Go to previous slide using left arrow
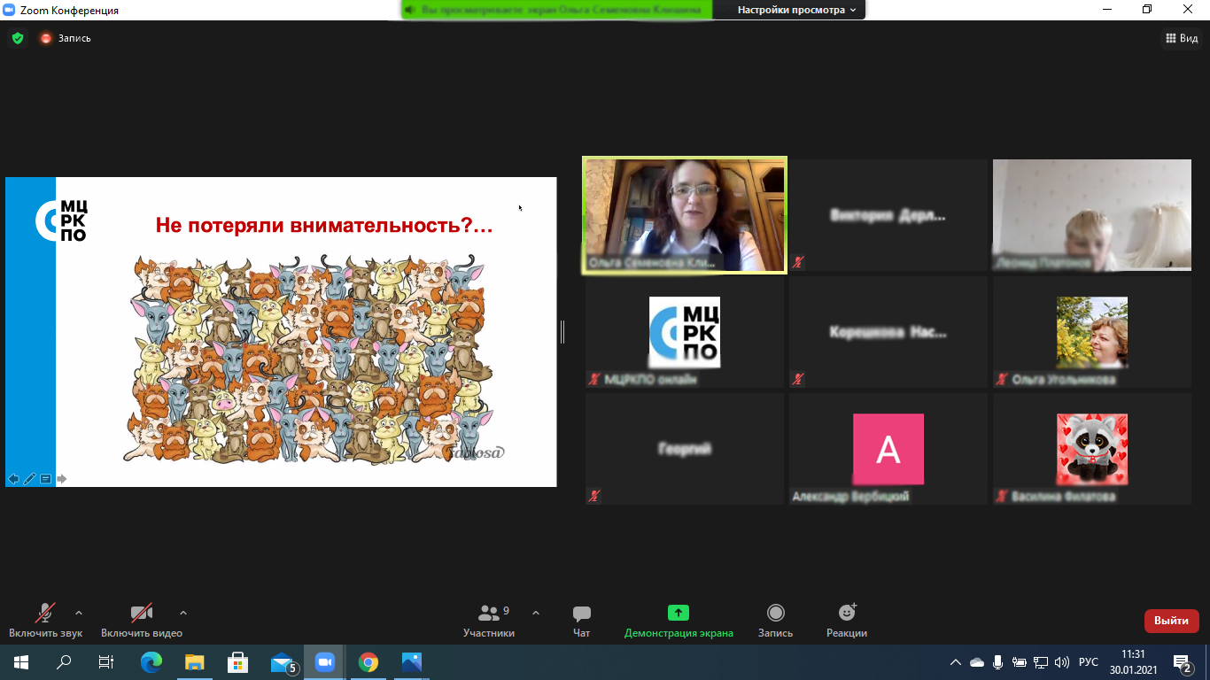The image size is (1210, 680). click(13, 479)
